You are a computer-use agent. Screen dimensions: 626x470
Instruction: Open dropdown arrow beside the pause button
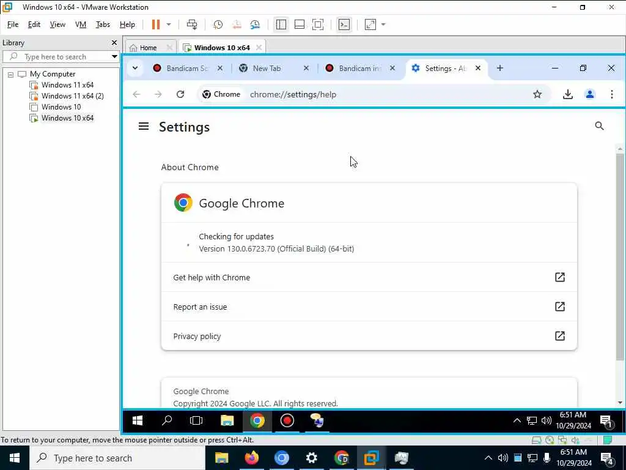click(x=169, y=24)
